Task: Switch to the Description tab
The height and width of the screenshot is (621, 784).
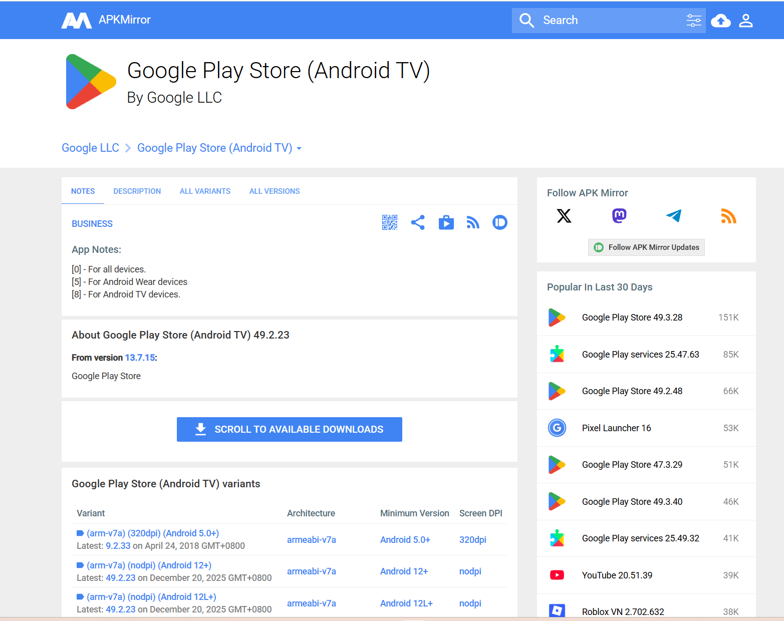Action: point(137,191)
